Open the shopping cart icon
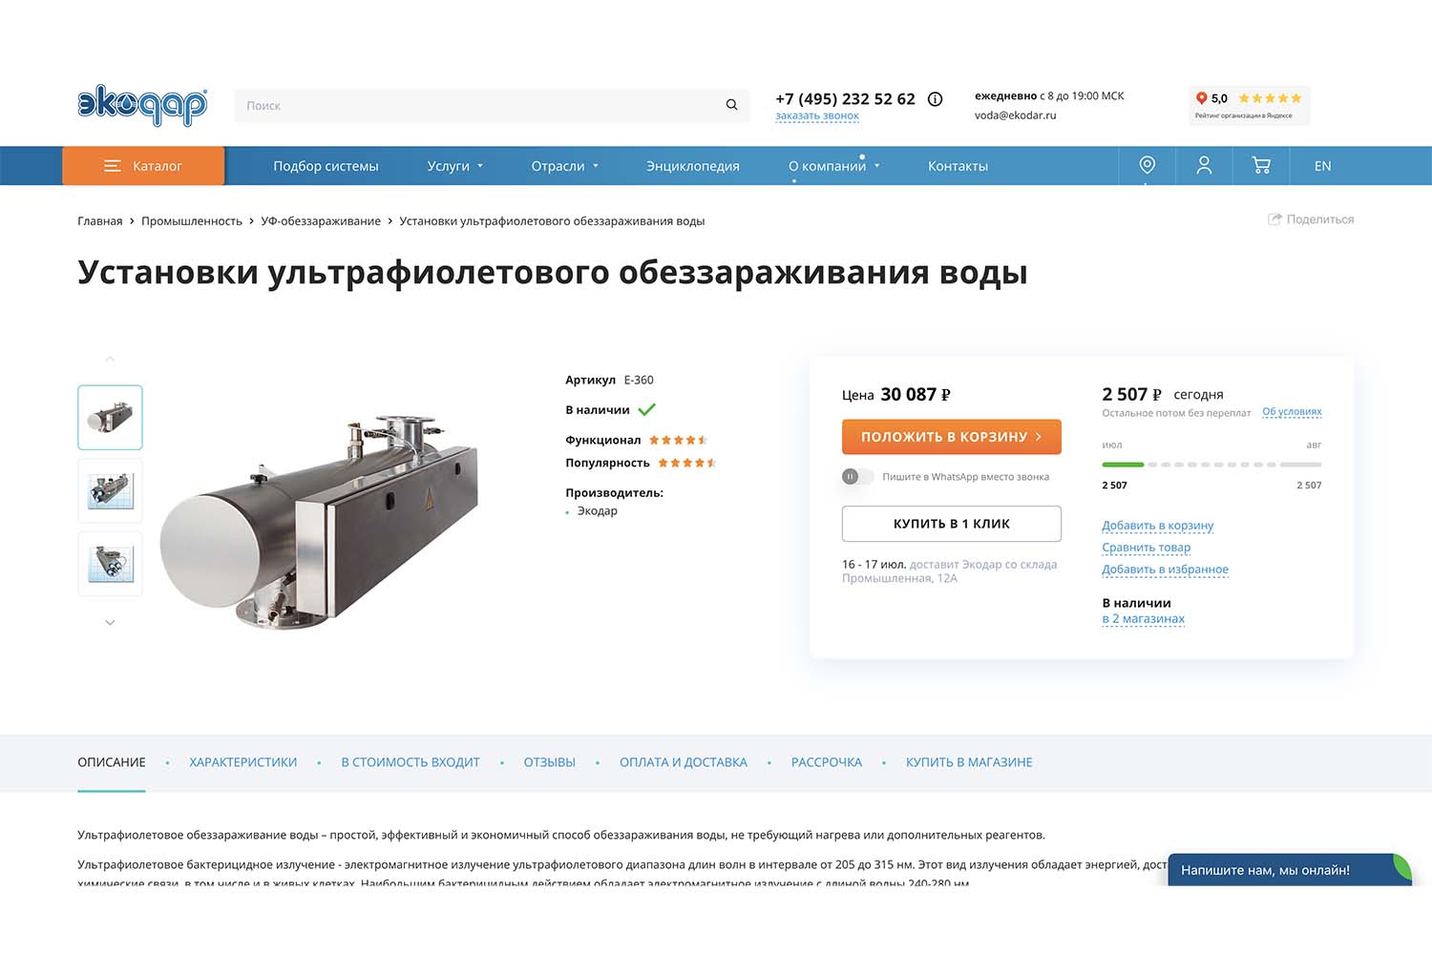Screen dimensions: 1432x953 (x=1261, y=165)
